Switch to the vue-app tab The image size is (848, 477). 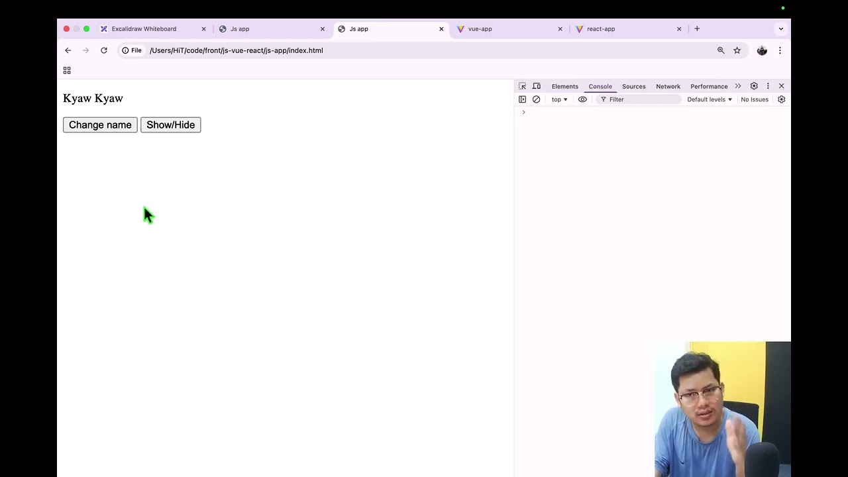pyautogui.click(x=480, y=28)
